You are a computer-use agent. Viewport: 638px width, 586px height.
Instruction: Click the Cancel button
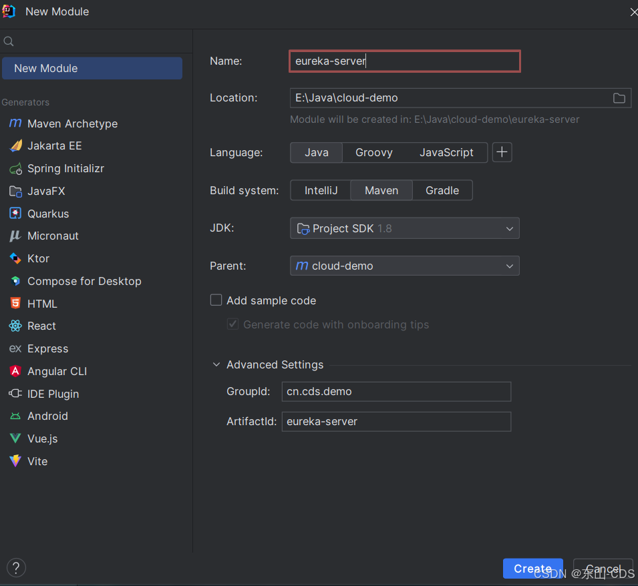[603, 569]
